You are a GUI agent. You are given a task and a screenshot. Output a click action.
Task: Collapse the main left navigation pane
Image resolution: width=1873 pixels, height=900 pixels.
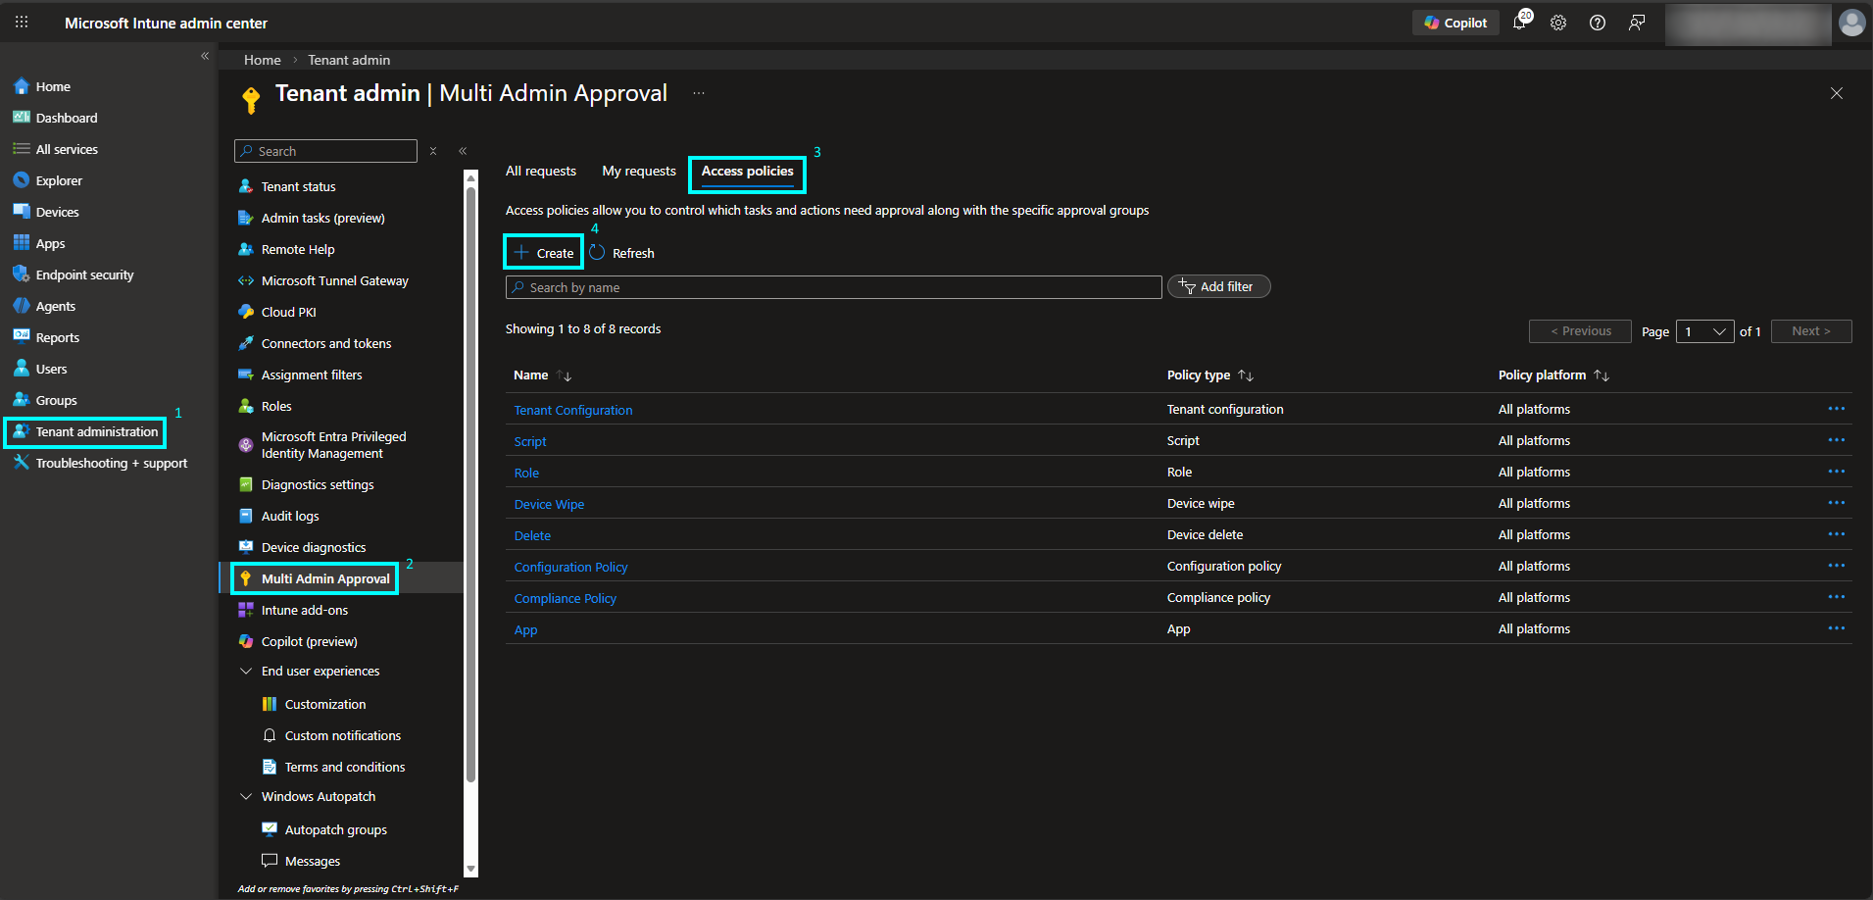coord(205,56)
